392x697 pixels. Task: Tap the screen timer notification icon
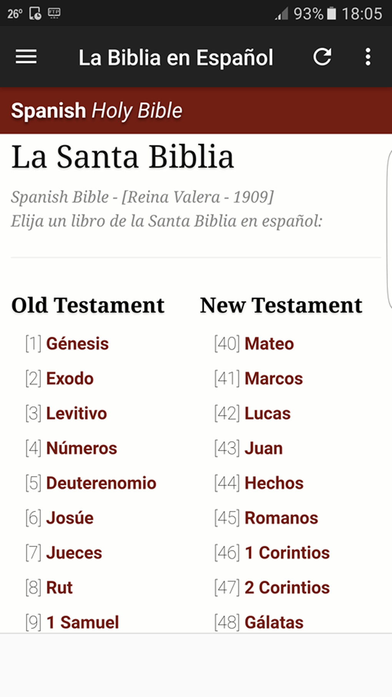pos(35,13)
